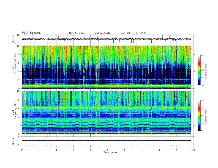Click the "4" kHz tick on ch.2 frequency axis
The image size is (218, 168).
click(x=19, y=117)
